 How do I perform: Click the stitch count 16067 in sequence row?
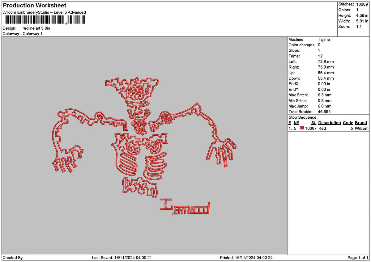pyautogui.click(x=311, y=129)
